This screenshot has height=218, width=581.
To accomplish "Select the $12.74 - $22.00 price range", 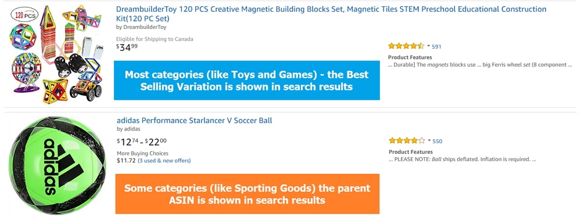I will 142,142.
